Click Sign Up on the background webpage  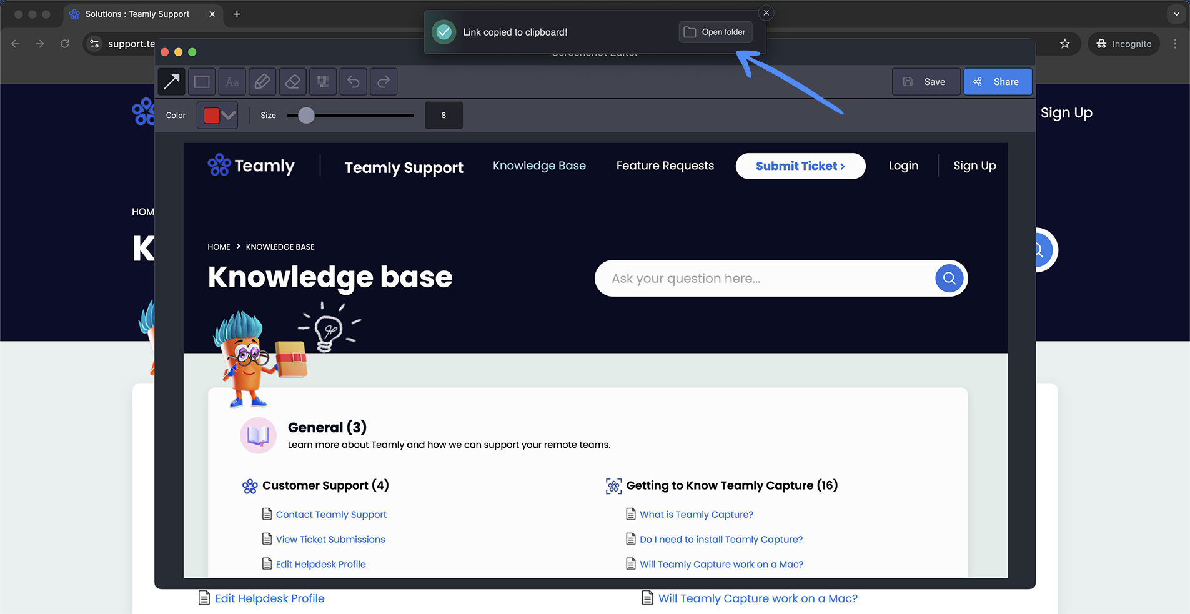click(1066, 113)
